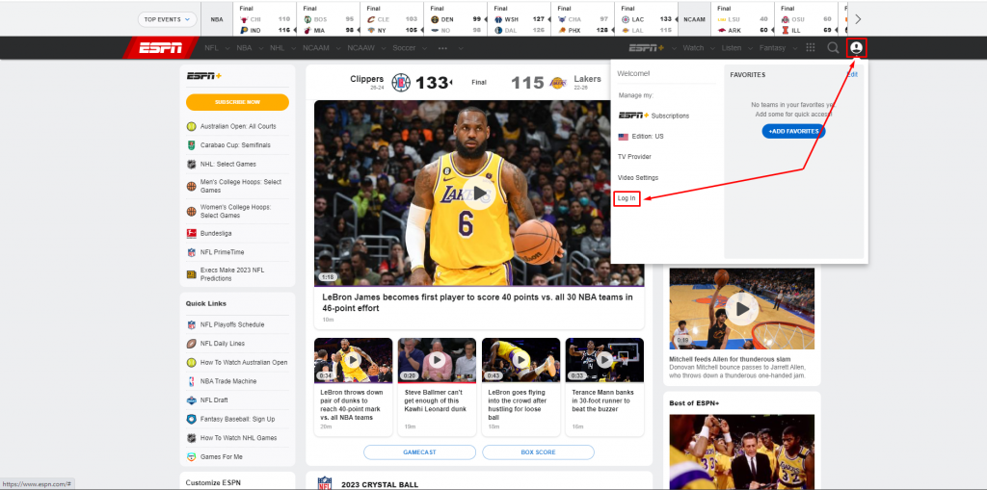
Task: Open the Listen nav item
Action: pos(732,48)
